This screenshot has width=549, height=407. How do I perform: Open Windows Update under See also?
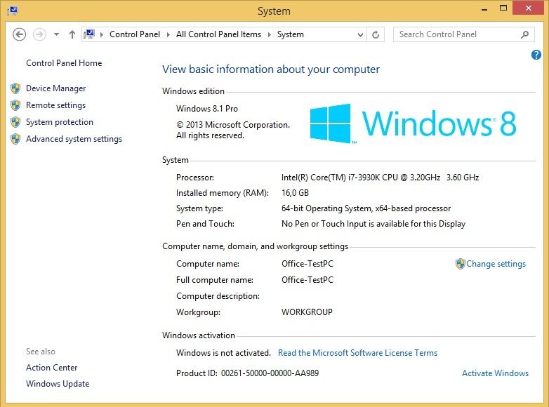[58, 384]
